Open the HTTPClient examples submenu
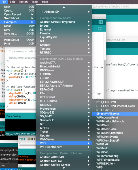This screenshot has width=138, height=170. 64,97
